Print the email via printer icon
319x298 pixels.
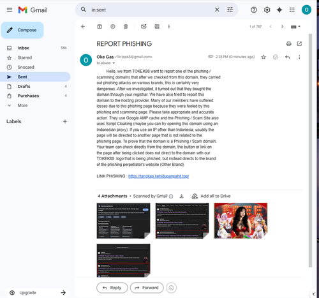tap(288, 44)
